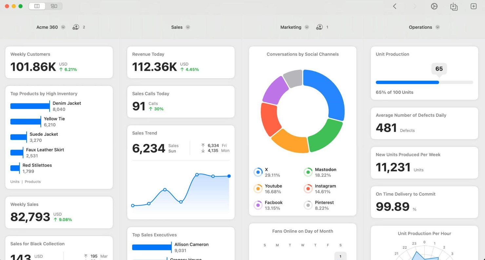The image size is (485, 260).
Task: Select the Sales dashboard header
Action: point(177,27)
